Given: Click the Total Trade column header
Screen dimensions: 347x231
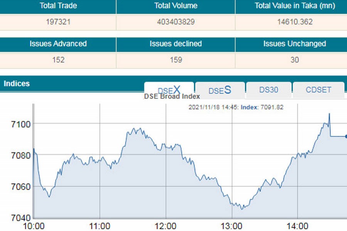Looking at the screenshot, I should coord(58,6).
